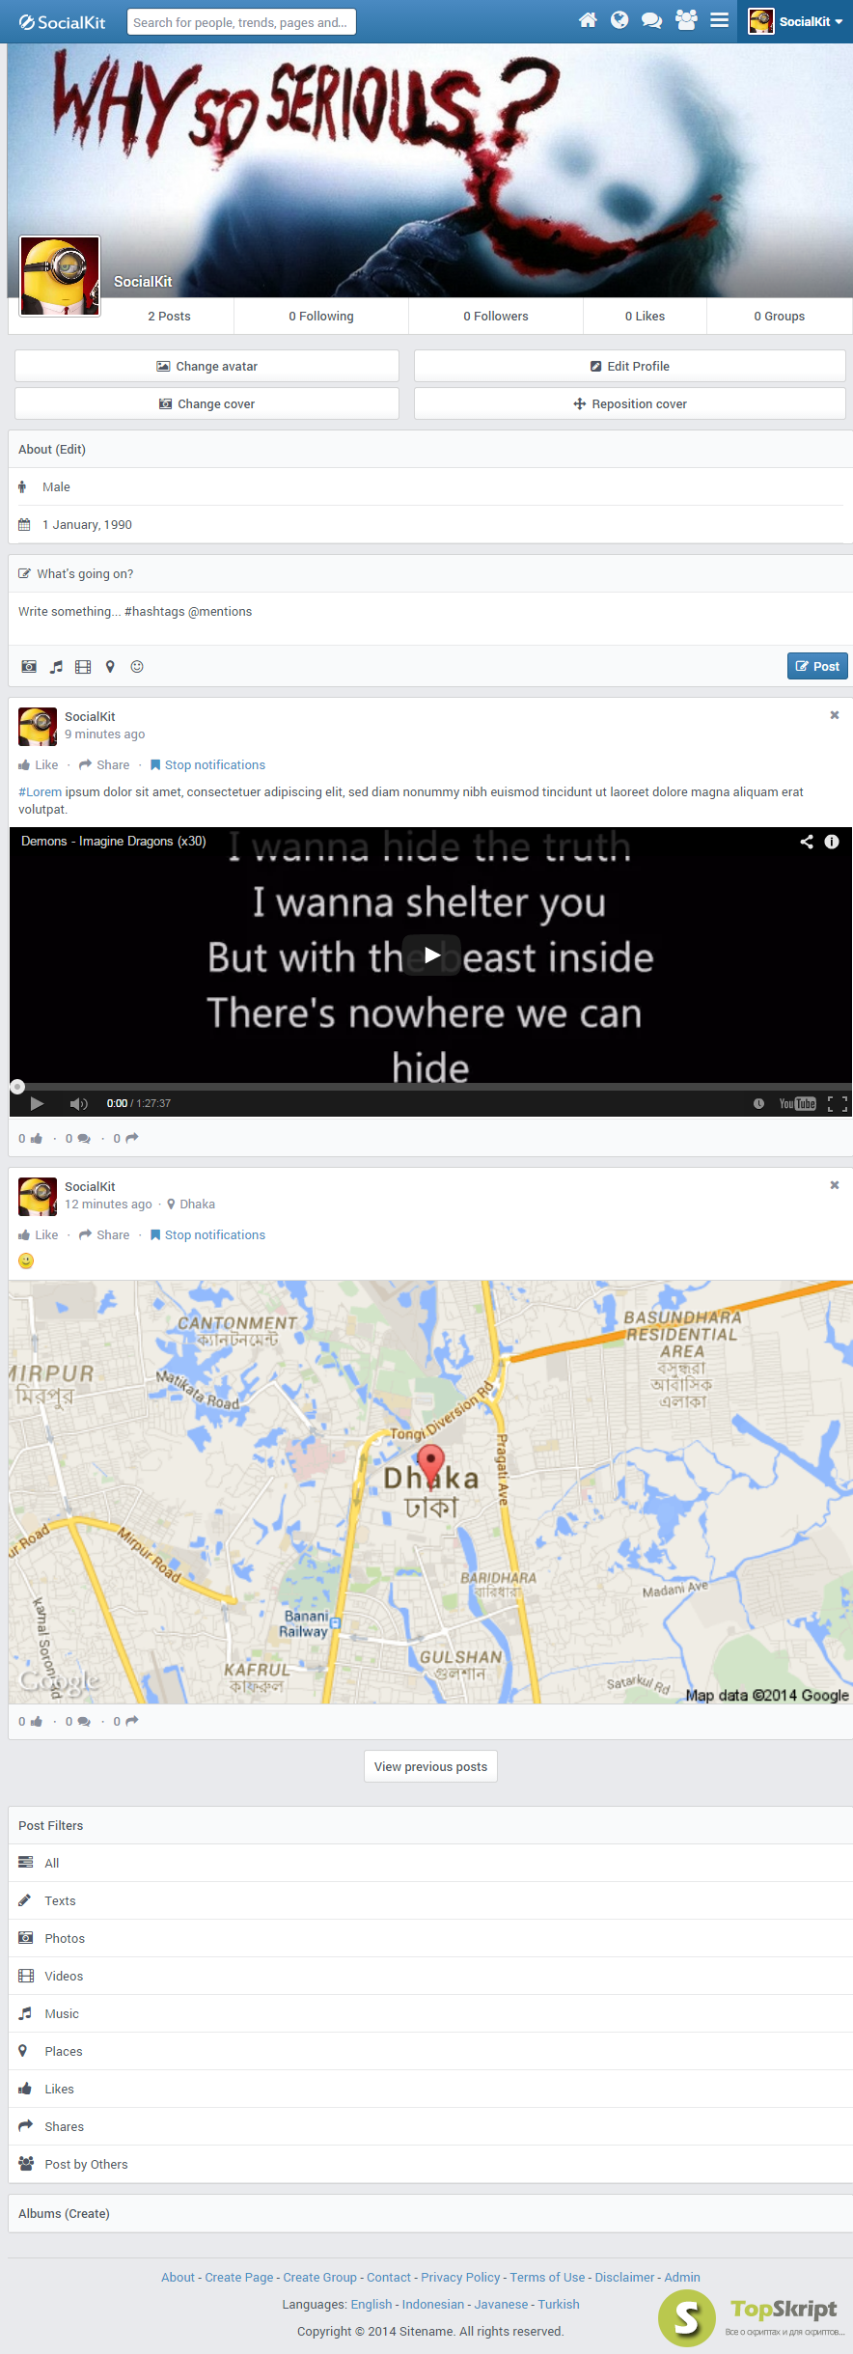Open the messages chat bubbles icon
This screenshot has width=853, height=2354.
click(x=652, y=20)
